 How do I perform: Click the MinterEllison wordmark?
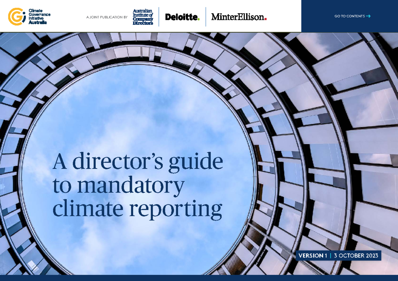pos(238,16)
